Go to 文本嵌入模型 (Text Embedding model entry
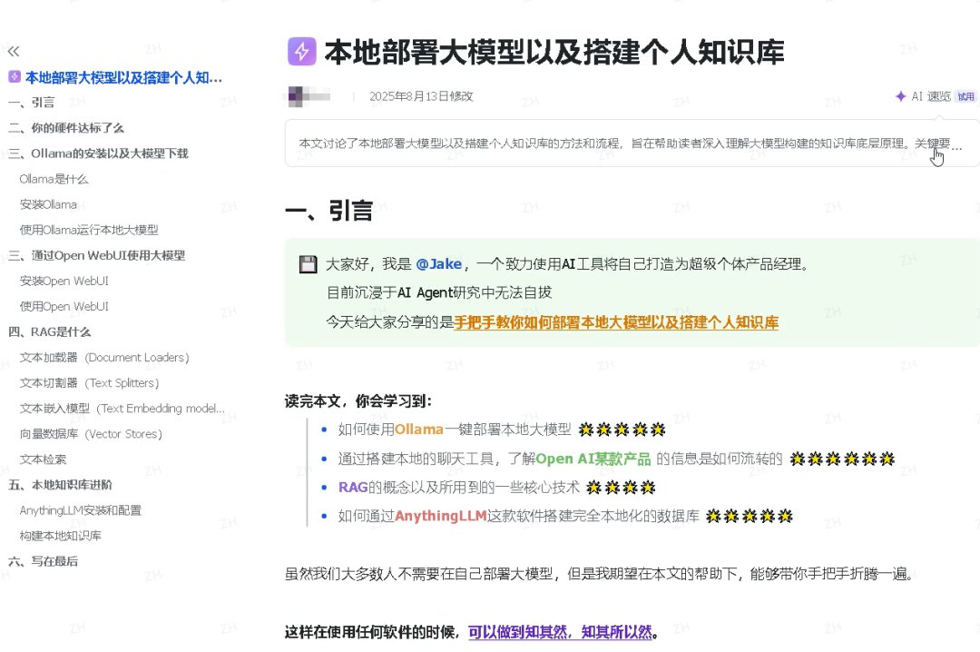This screenshot has height=652, width=980. coord(122,409)
